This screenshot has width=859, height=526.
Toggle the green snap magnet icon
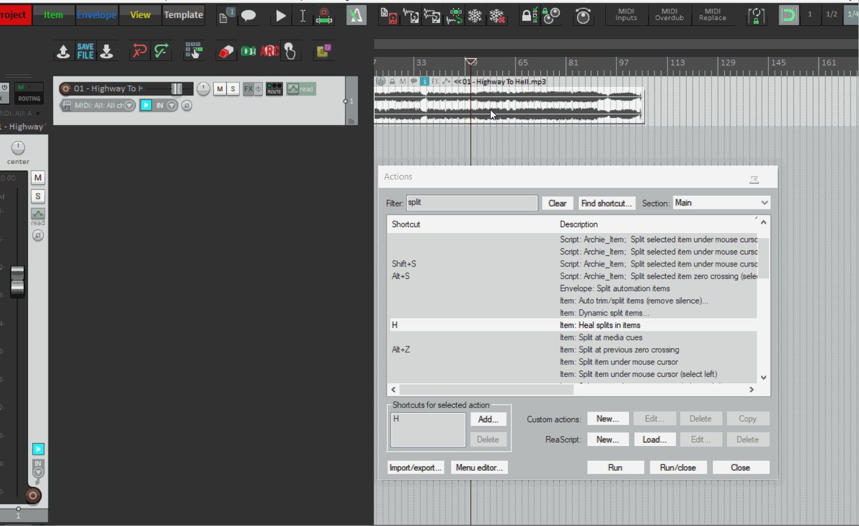(789, 15)
